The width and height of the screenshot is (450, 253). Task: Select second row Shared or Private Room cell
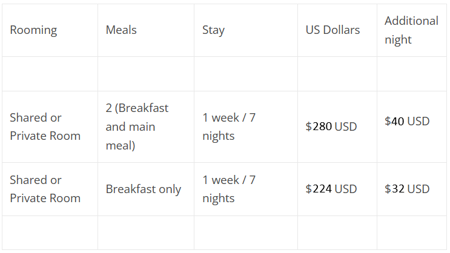50,189
